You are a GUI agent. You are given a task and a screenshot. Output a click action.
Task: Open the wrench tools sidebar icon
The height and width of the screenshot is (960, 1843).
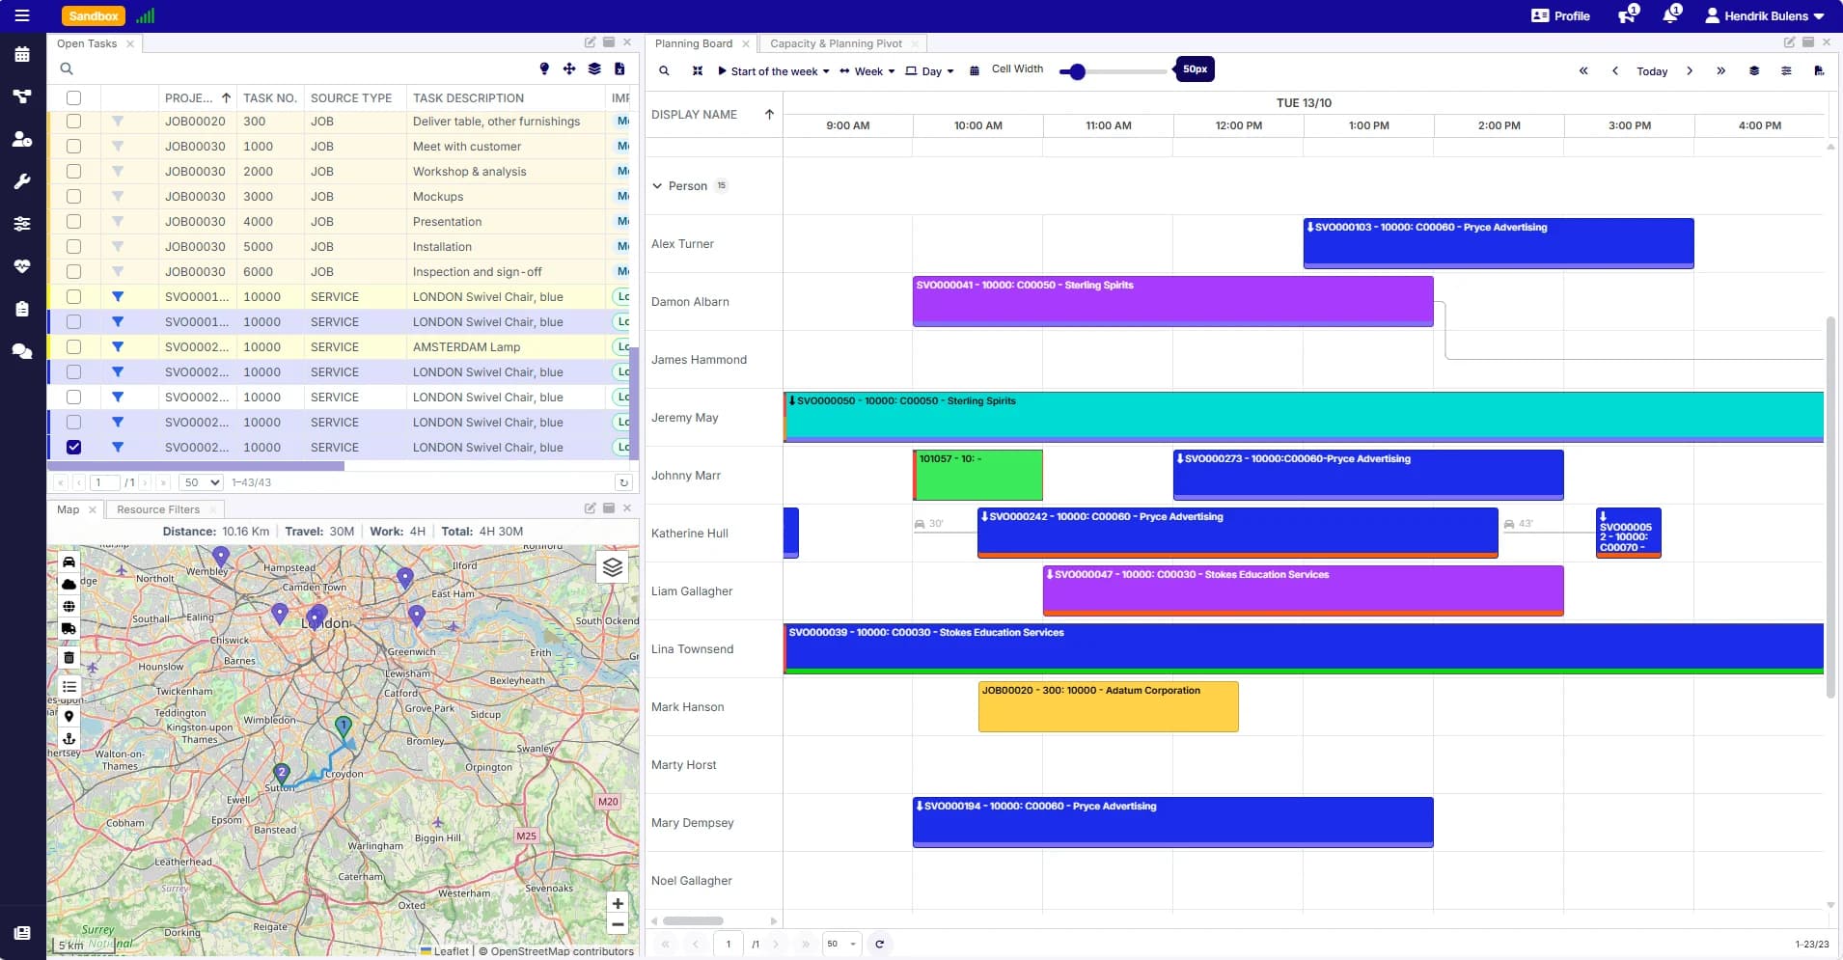[21, 181]
